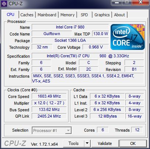Select the Memory tab
150x149 pixels.
pyautogui.click(x=67, y=15)
